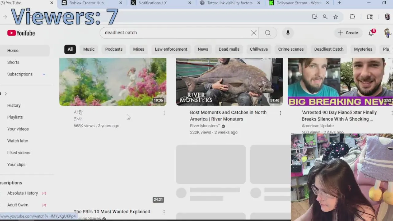The image size is (393, 221).
Task: Select the Law enforcement filter chip
Action: (171, 49)
